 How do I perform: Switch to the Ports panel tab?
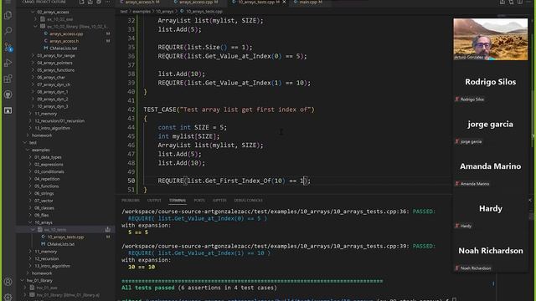point(199,201)
